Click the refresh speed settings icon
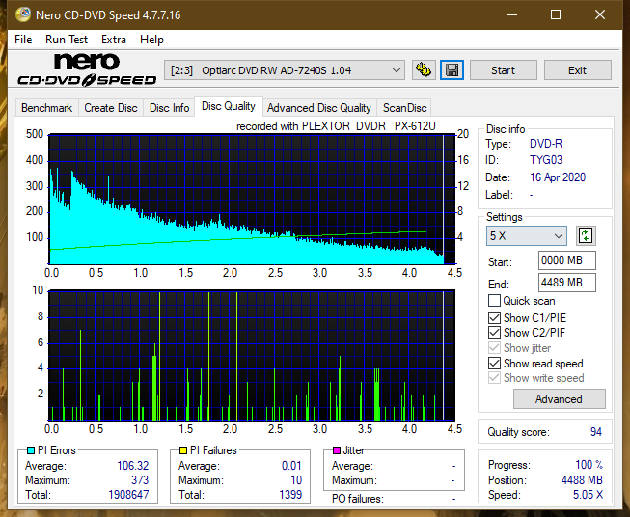 pos(586,235)
